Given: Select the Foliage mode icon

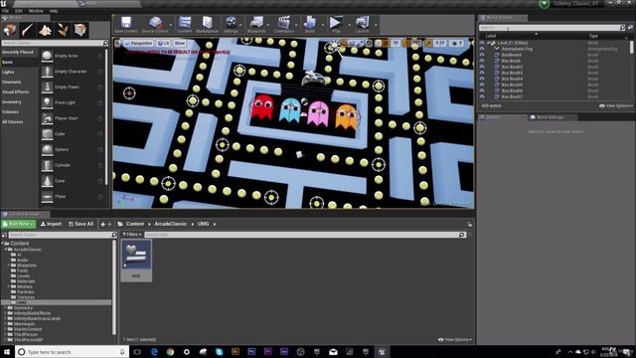Looking at the screenshot, I should point(63,30).
